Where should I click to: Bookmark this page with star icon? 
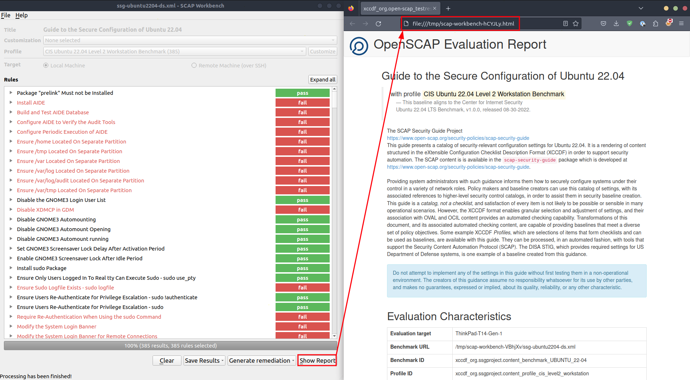coord(576,24)
